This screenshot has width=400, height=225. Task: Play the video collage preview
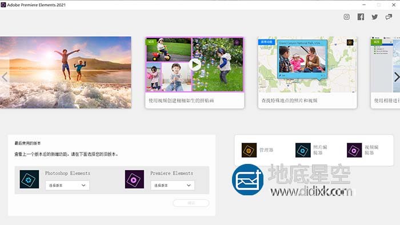pyautogui.click(x=195, y=65)
